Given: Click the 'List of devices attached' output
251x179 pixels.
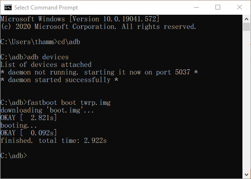Looking at the screenshot, I should click(46, 65).
